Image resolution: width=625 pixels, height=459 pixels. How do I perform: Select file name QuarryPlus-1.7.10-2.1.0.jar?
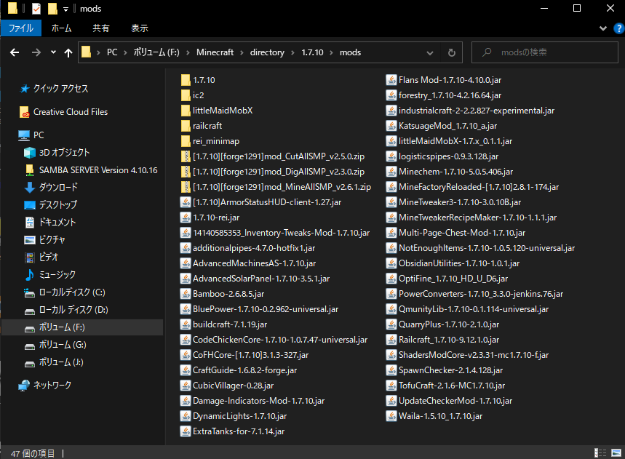tap(449, 324)
